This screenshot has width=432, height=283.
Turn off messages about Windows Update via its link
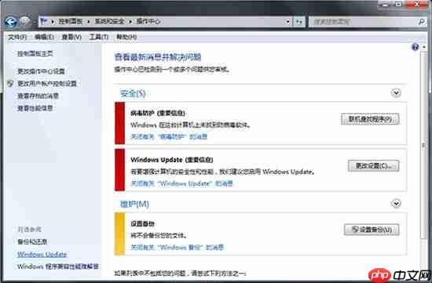tap(182, 183)
